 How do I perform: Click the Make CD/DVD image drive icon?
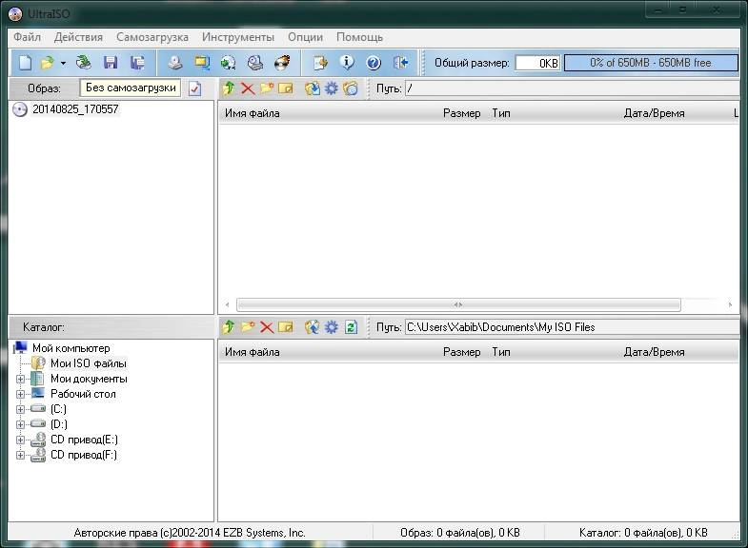coord(175,63)
